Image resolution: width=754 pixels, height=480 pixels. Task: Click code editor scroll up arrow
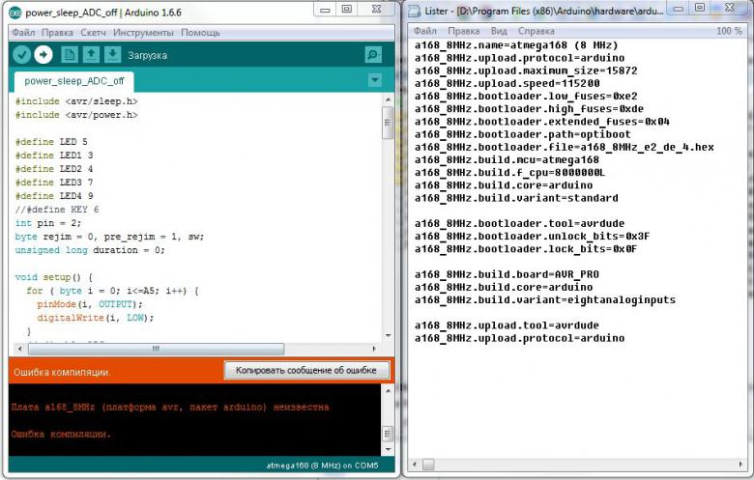[388, 99]
